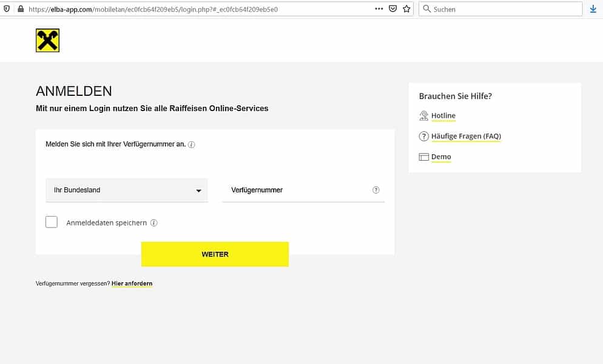Show info icon beside Anmeldedaten speichern
Image resolution: width=603 pixels, height=364 pixels.
click(154, 223)
